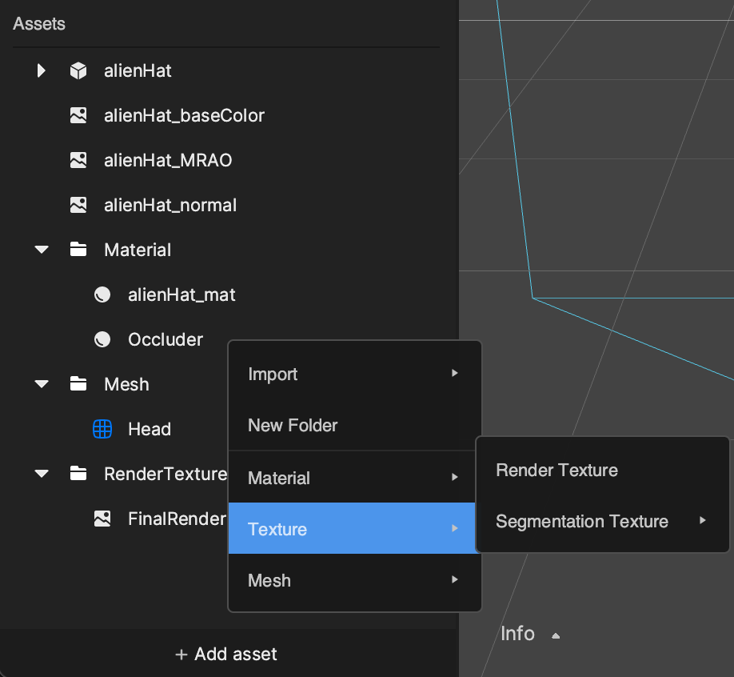
Task: Collapse the Mesh folder arrow
Action: click(42, 384)
